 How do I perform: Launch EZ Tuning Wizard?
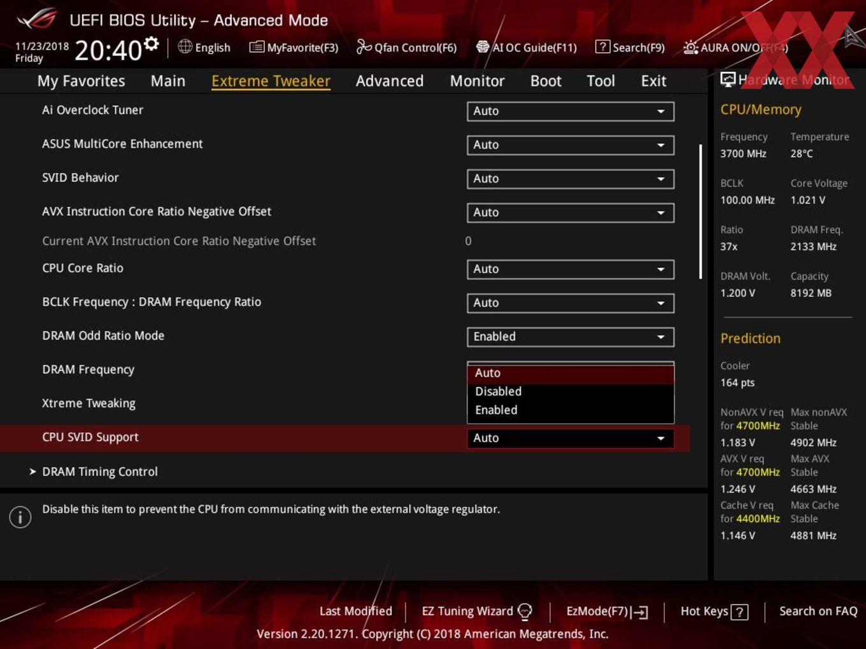(x=477, y=611)
